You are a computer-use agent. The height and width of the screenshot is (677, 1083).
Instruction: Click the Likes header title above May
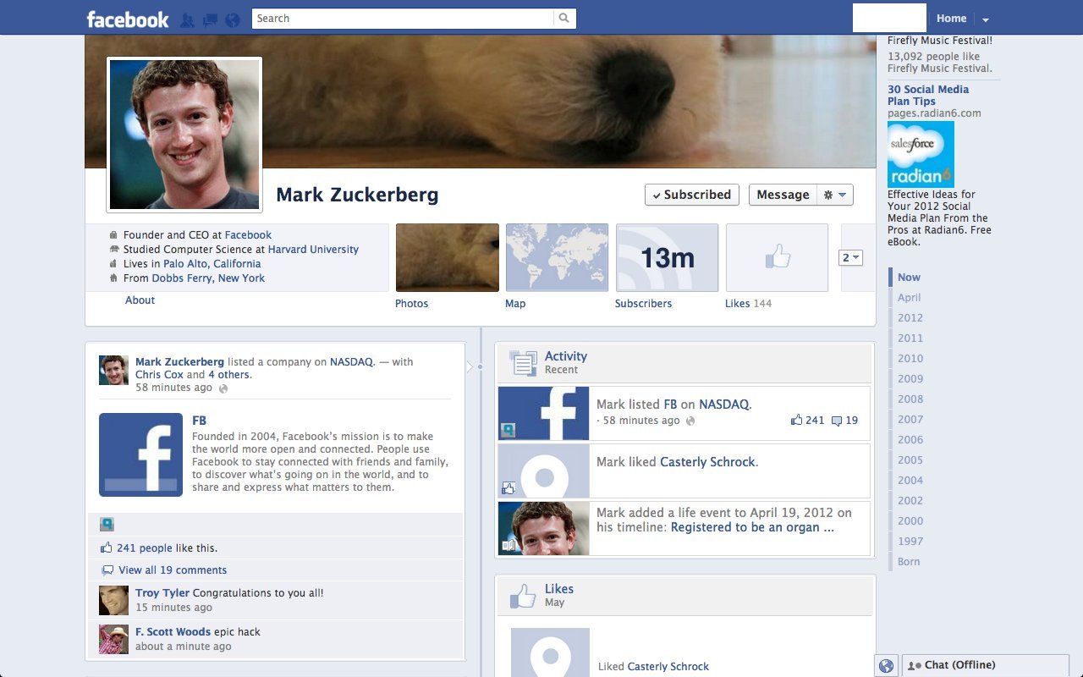(x=559, y=589)
